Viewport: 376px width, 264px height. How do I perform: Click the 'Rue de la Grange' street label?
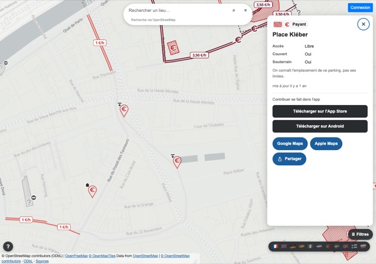[138, 205]
